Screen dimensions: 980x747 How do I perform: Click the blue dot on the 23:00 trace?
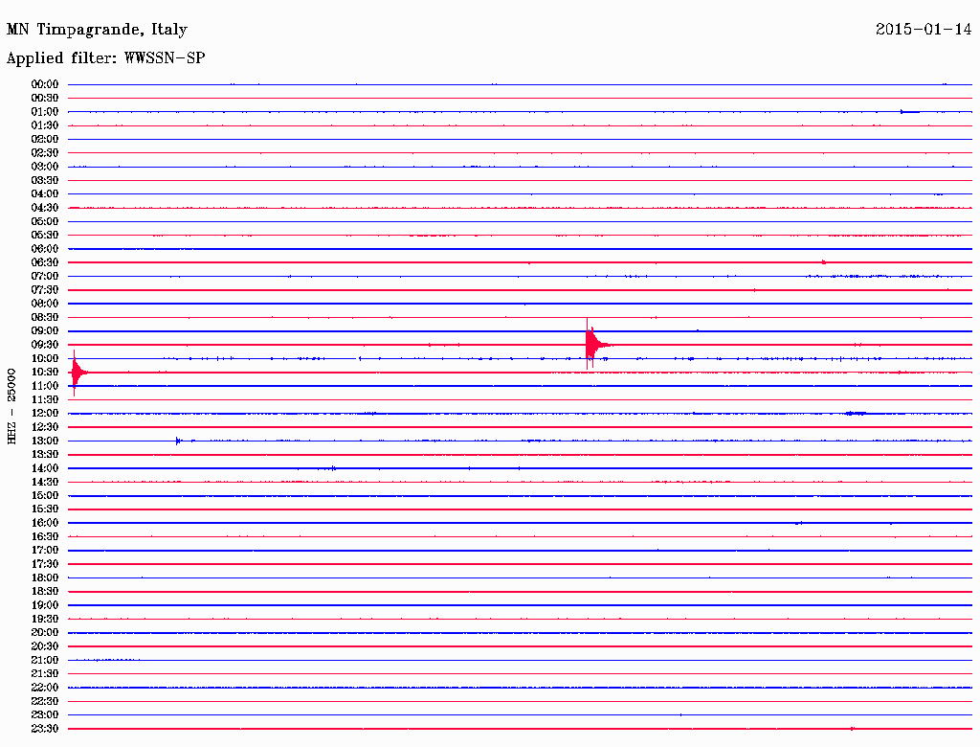[x=680, y=714]
